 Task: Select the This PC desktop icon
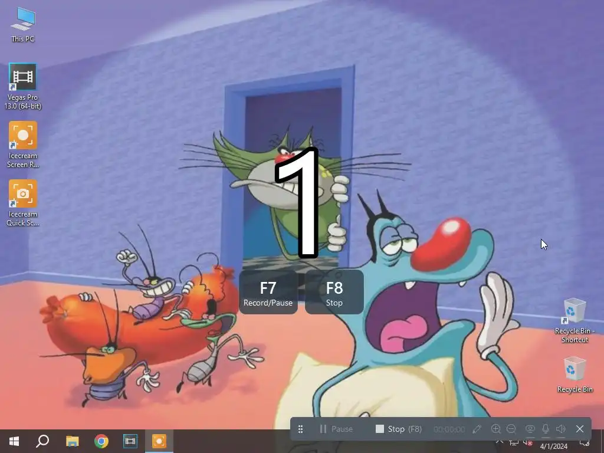coord(22,25)
